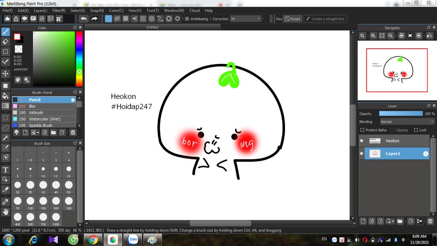Hide the Heokon layer
This screenshot has height=246, width=437.
pos(362,141)
